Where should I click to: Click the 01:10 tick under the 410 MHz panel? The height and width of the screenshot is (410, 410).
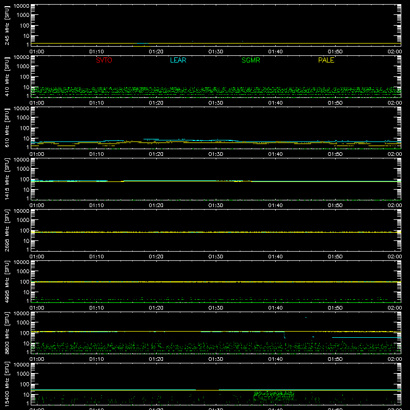96,103
